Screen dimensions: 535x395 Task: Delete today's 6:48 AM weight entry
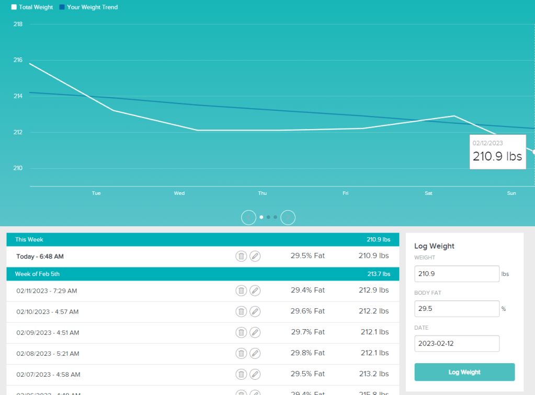(241, 256)
